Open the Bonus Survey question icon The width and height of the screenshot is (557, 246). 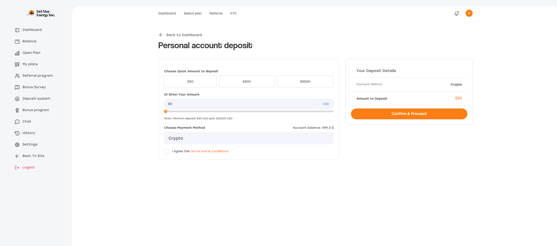[17, 87]
